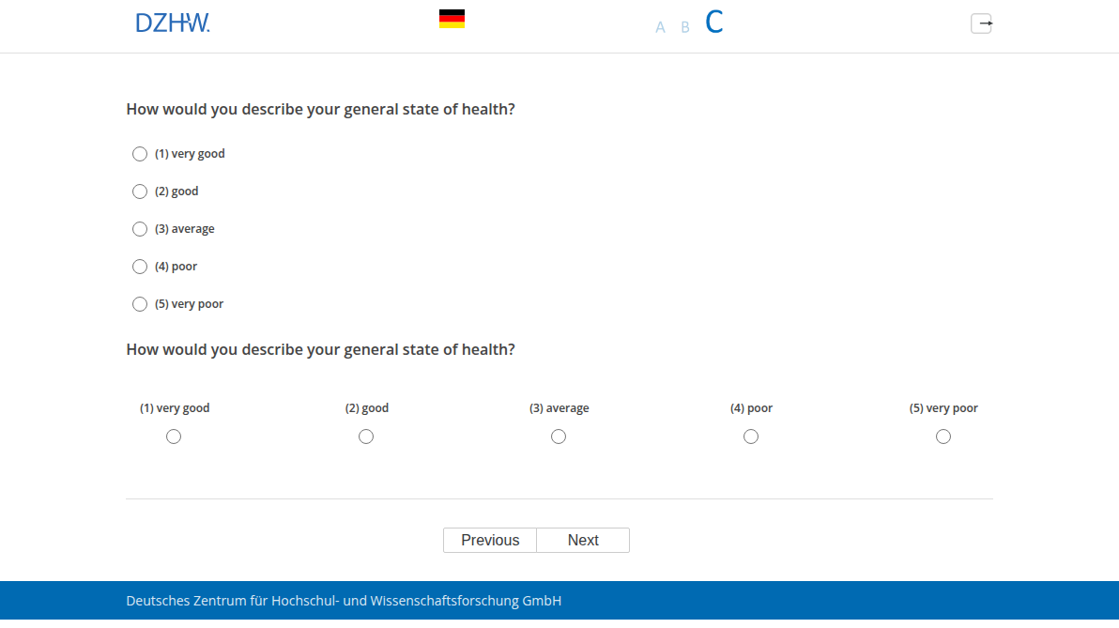Viewport: 1119px width, 628px height.
Task: Select small font size A
Action: pos(660,27)
